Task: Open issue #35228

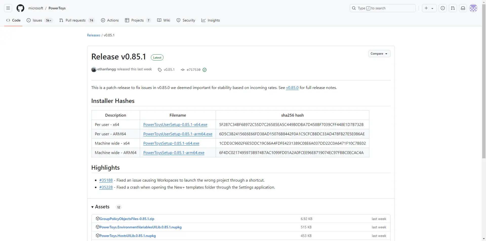Action: pyautogui.click(x=106, y=187)
